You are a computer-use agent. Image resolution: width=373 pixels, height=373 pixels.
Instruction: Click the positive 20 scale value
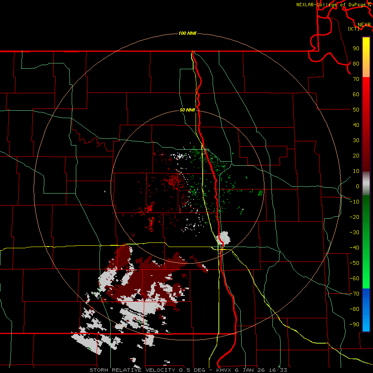356,155
